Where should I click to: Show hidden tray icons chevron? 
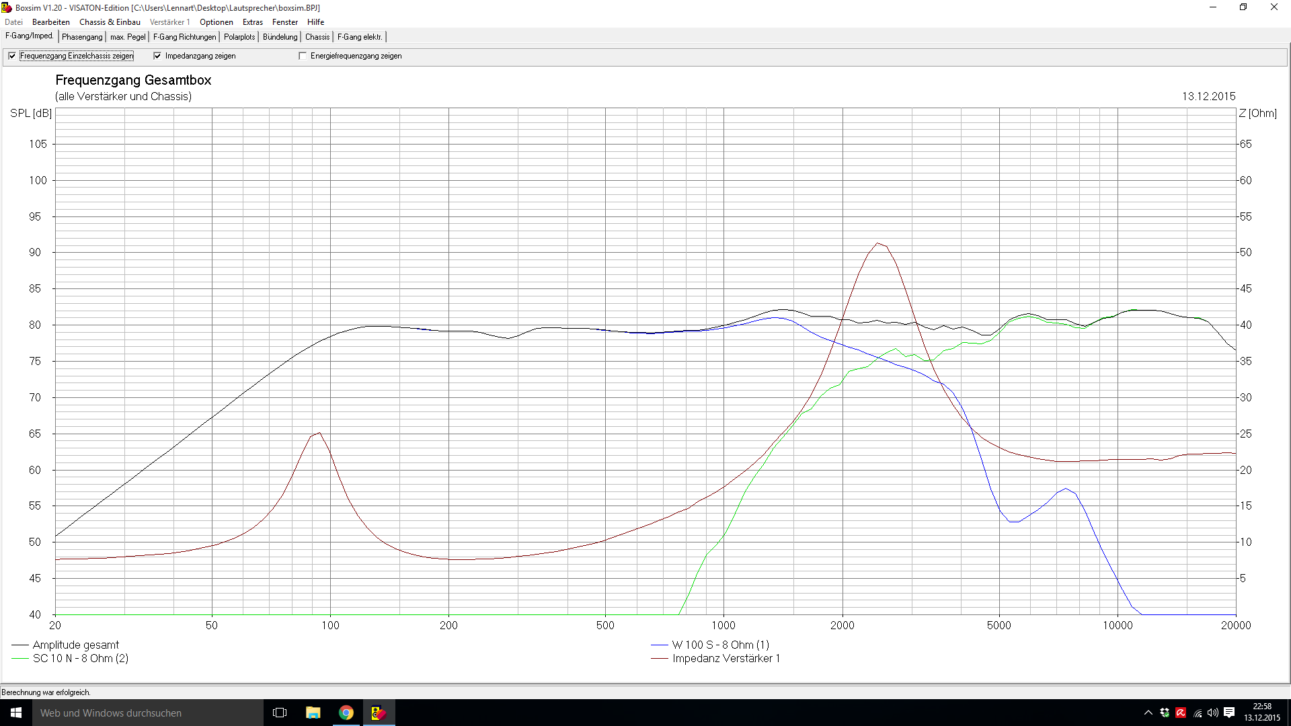[x=1148, y=713]
